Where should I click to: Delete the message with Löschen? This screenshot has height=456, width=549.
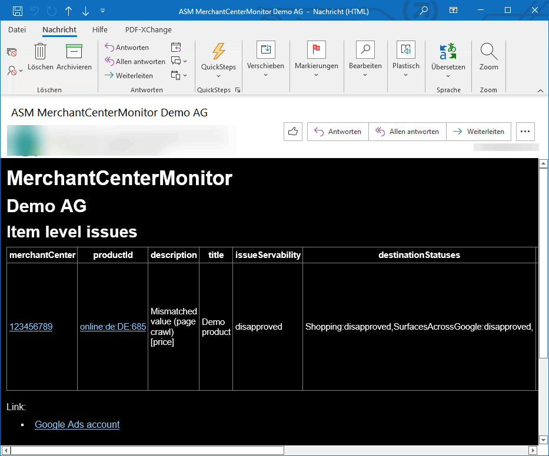coord(40,56)
